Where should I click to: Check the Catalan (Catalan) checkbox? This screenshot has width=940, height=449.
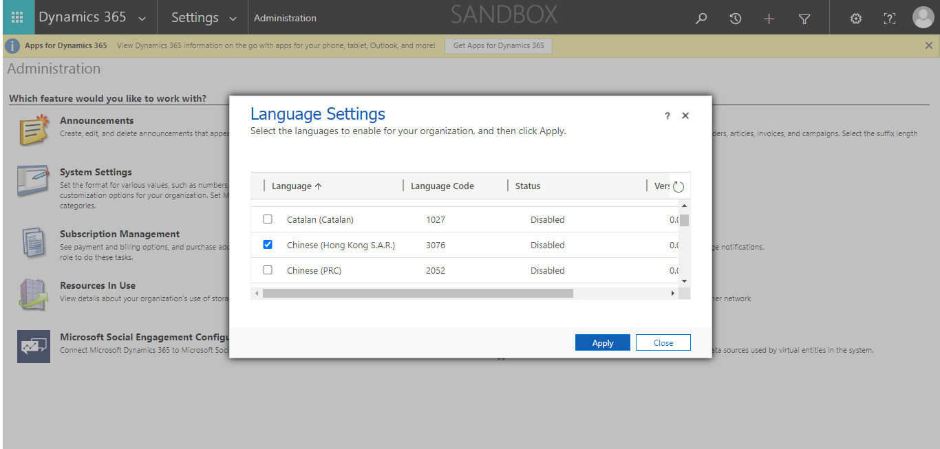point(268,219)
